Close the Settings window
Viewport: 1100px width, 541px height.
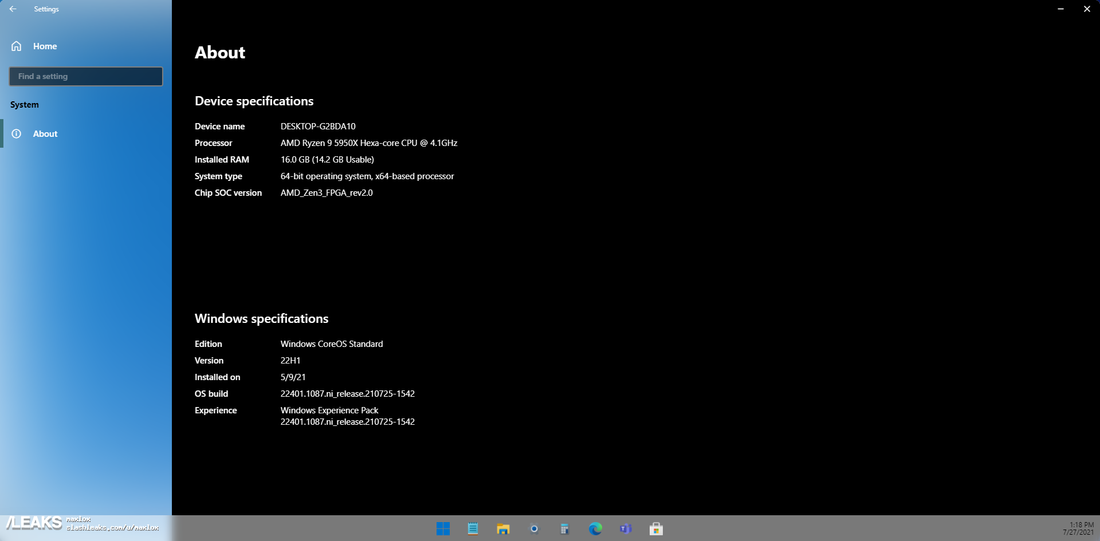coord(1087,9)
